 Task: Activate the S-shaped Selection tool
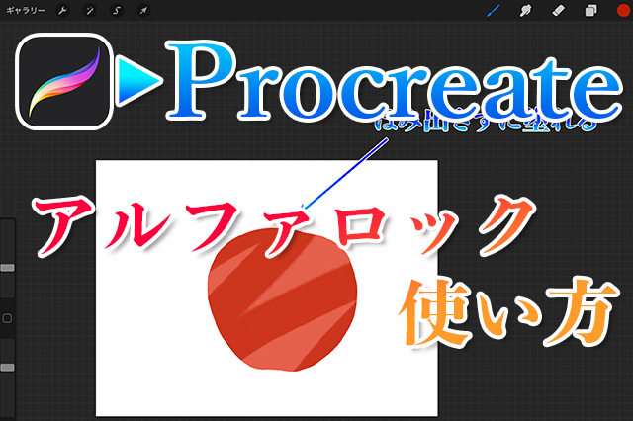[x=116, y=10]
